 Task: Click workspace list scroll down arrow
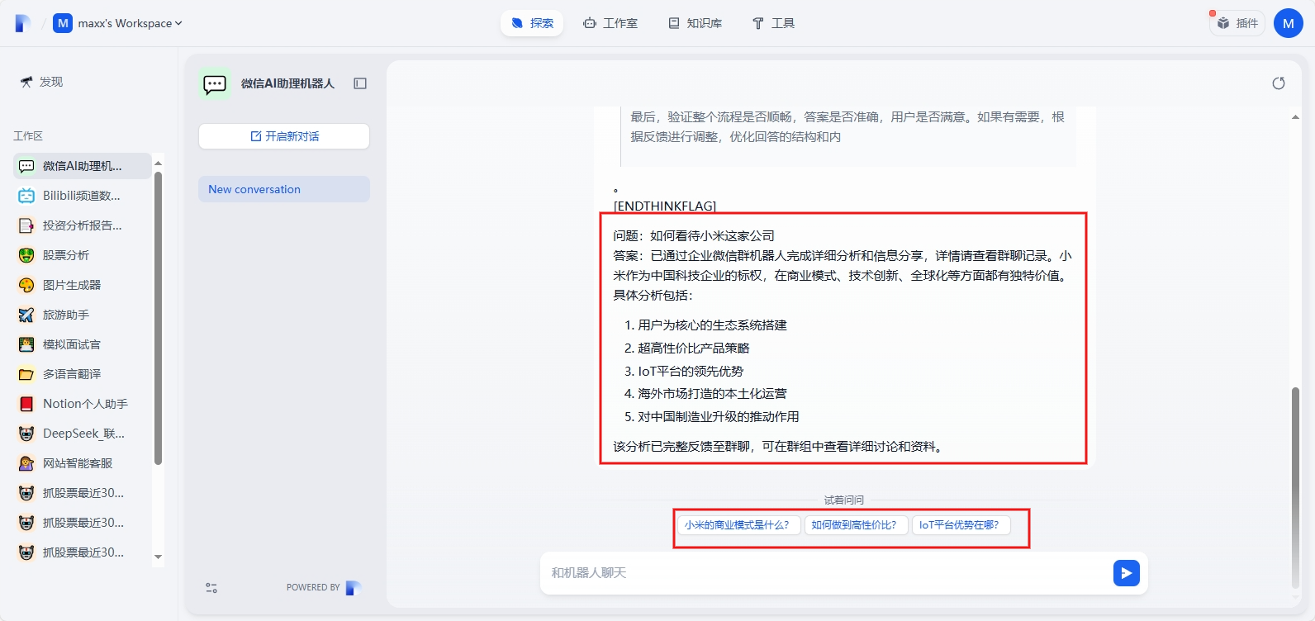point(158,557)
